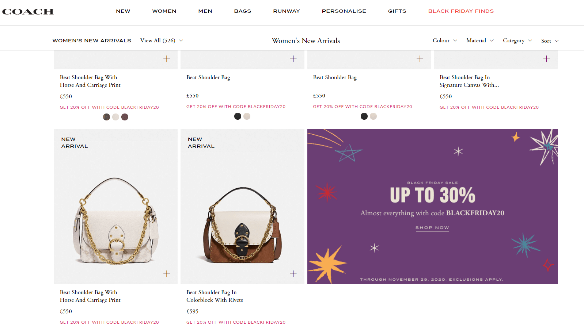Click plus icon above Signature Canvas bag
This screenshot has width=584, height=327.
pos(546,59)
